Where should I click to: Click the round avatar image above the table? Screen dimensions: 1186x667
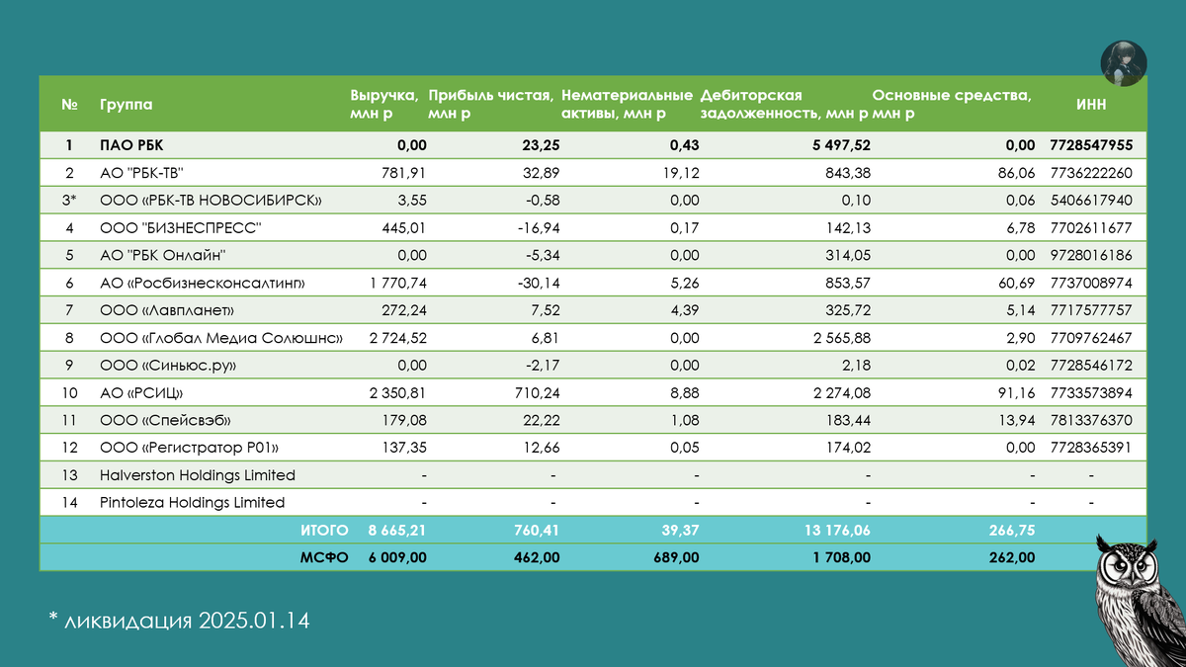[1124, 64]
